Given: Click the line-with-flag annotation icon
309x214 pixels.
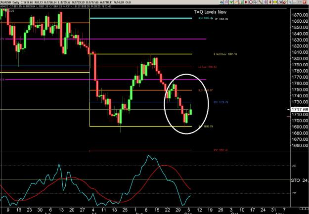Looking at the screenshot, I should (280, 2).
